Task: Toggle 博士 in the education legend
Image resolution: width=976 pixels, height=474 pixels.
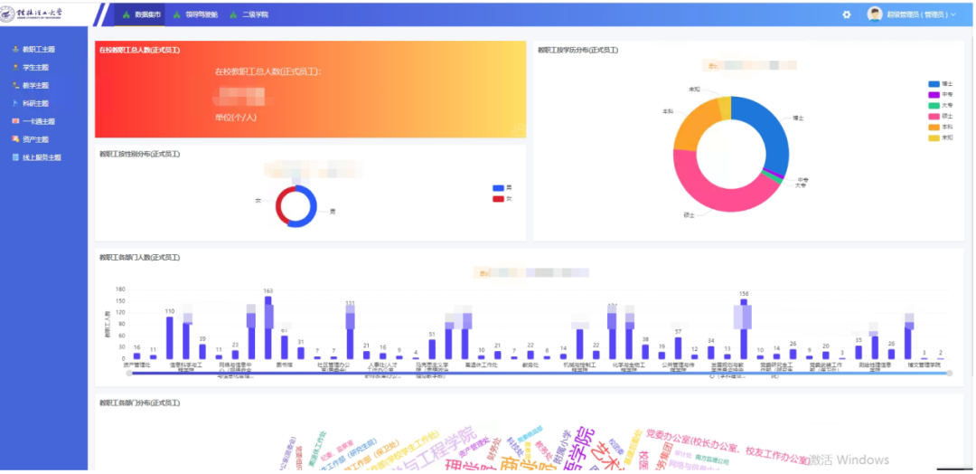Action: click(934, 84)
